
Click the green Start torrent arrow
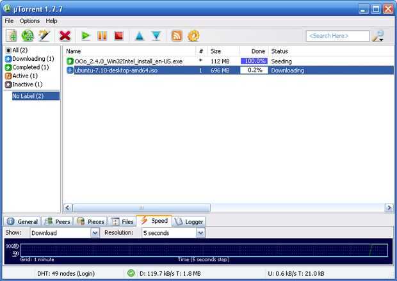[x=86, y=36]
